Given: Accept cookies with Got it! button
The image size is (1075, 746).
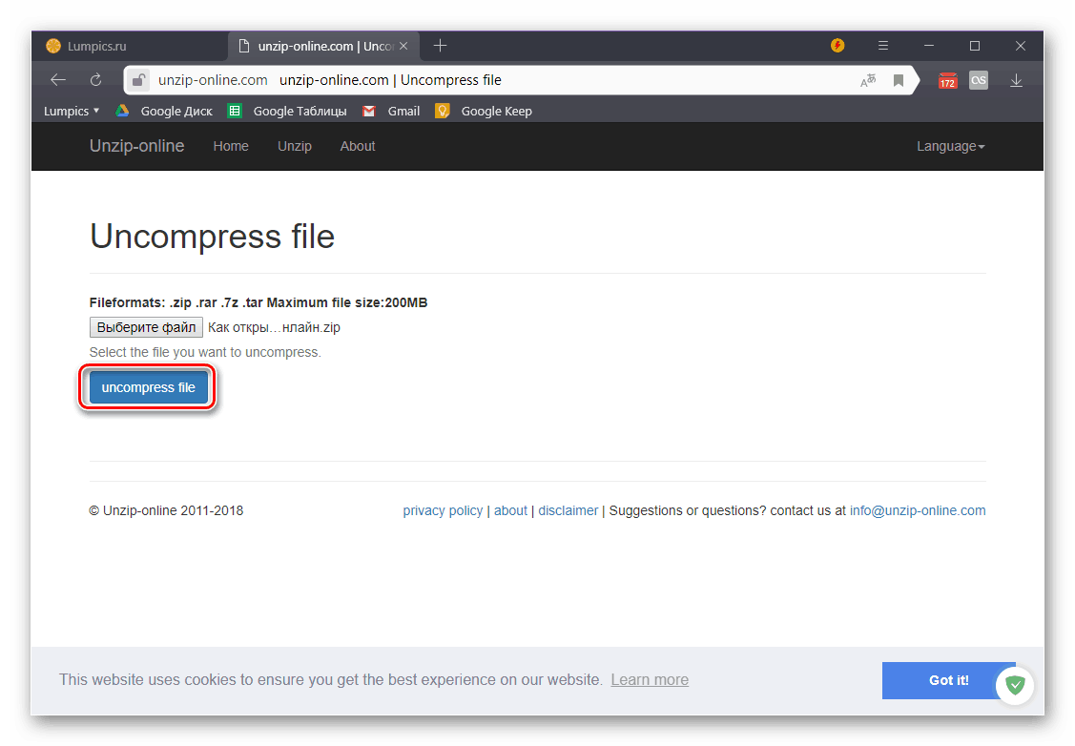Looking at the screenshot, I should click(949, 680).
